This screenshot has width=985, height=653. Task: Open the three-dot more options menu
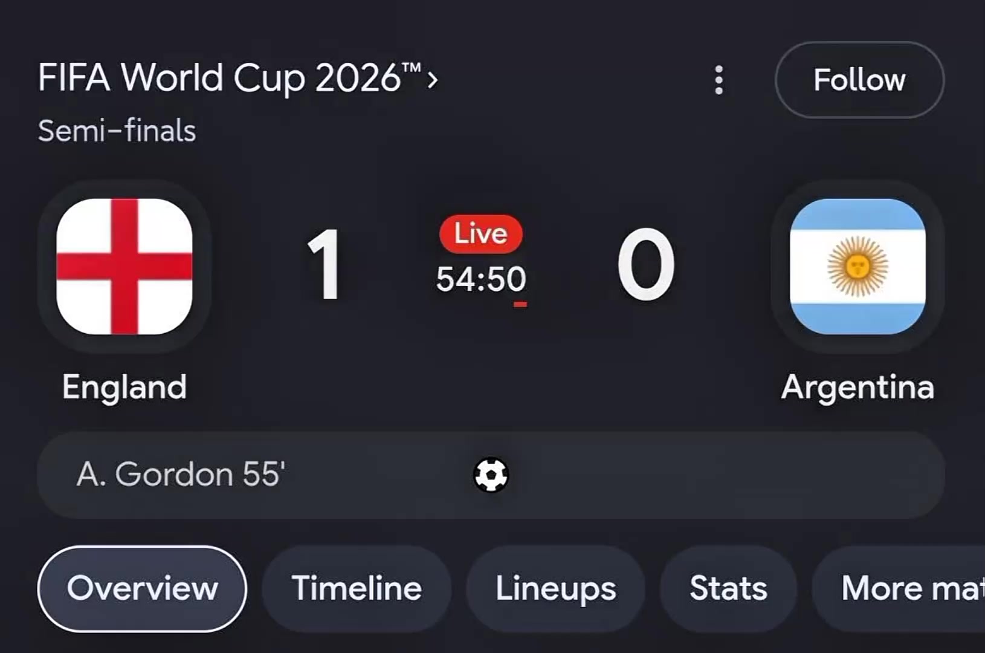(719, 80)
